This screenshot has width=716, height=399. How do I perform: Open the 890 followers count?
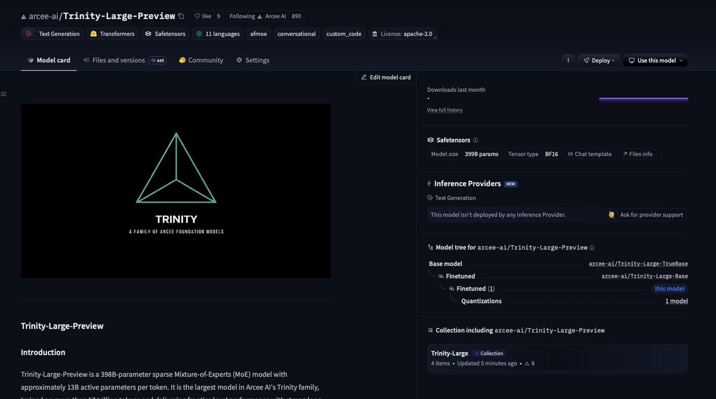(296, 16)
